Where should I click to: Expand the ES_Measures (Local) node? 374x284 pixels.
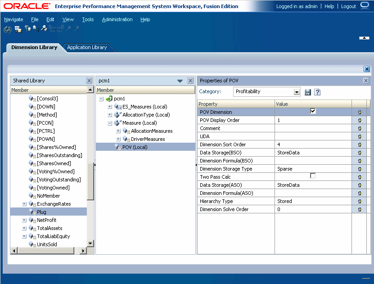(x=110, y=107)
